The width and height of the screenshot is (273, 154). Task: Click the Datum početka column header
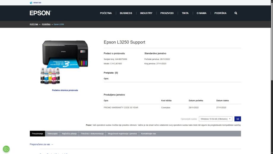[x=196, y=101]
